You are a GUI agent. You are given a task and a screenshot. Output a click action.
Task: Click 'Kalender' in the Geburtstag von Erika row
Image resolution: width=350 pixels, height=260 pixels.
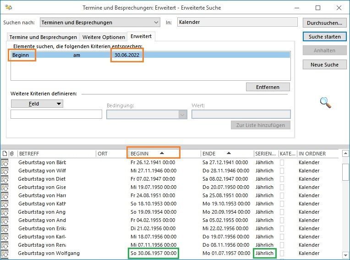pyautogui.click(x=309, y=228)
